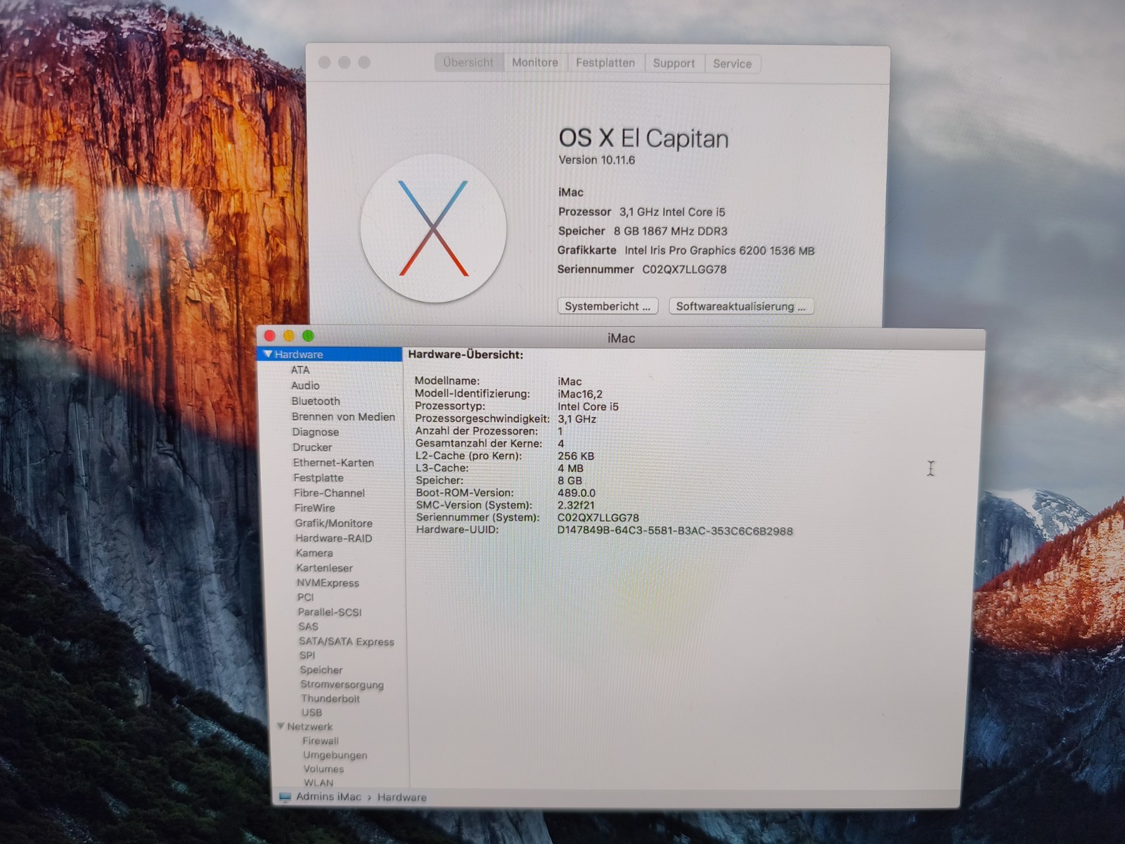Open the Festplatten tab

pos(605,63)
